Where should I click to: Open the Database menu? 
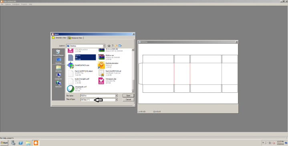(16, 4)
